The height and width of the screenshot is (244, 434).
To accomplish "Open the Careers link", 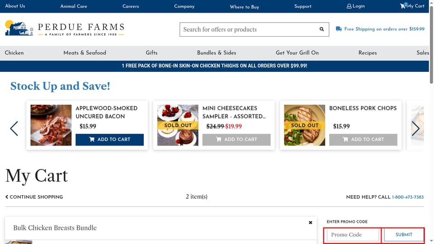I will coord(131,6).
